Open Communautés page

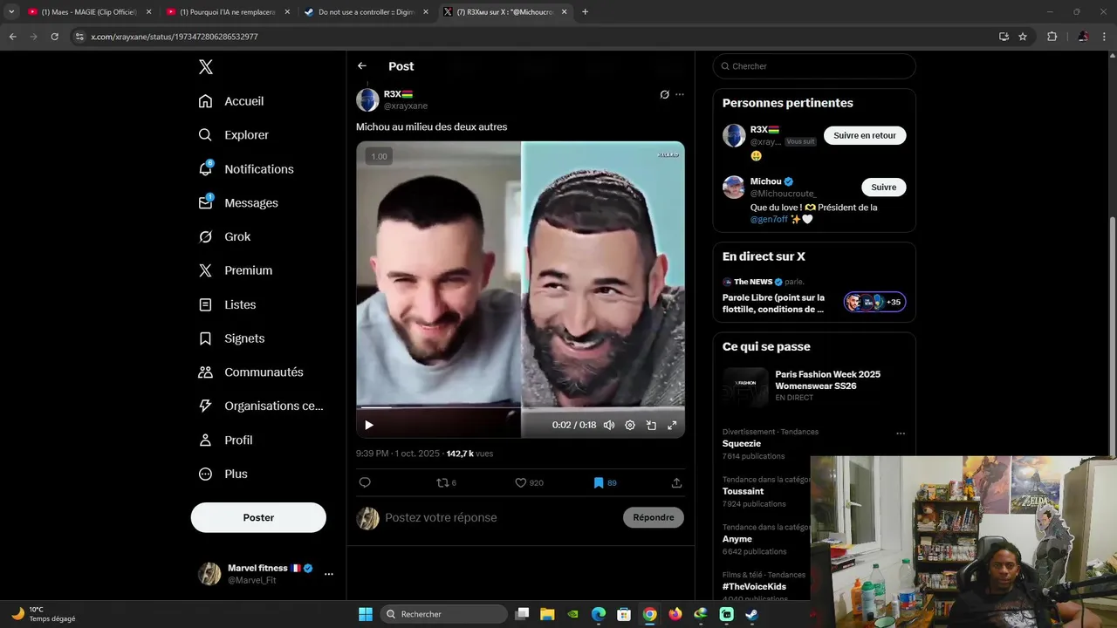(250, 372)
